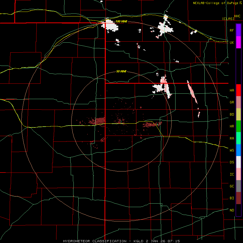Click the UK legend label
The width and height of the screenshot is (243, 243).
(x=232, y=42)
